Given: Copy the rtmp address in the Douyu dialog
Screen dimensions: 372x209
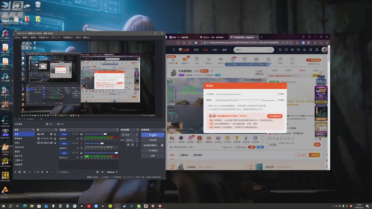Looking at the screenshot, I should point(281,94).
